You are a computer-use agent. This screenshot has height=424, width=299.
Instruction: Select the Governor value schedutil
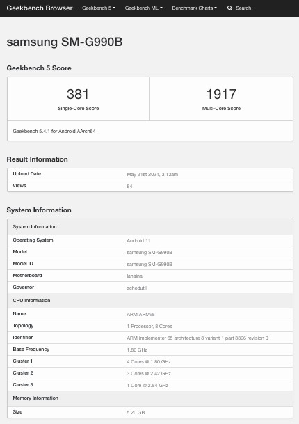tap(137, 288)
